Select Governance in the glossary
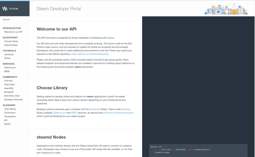Image resolution: width=255 pixels, height=157 pixels. click(x=10, y=113)
